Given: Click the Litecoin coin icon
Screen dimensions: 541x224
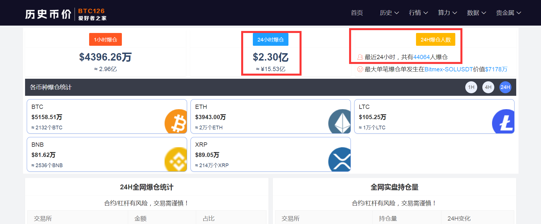Looking at the screenshot, I should pos(503,121).
